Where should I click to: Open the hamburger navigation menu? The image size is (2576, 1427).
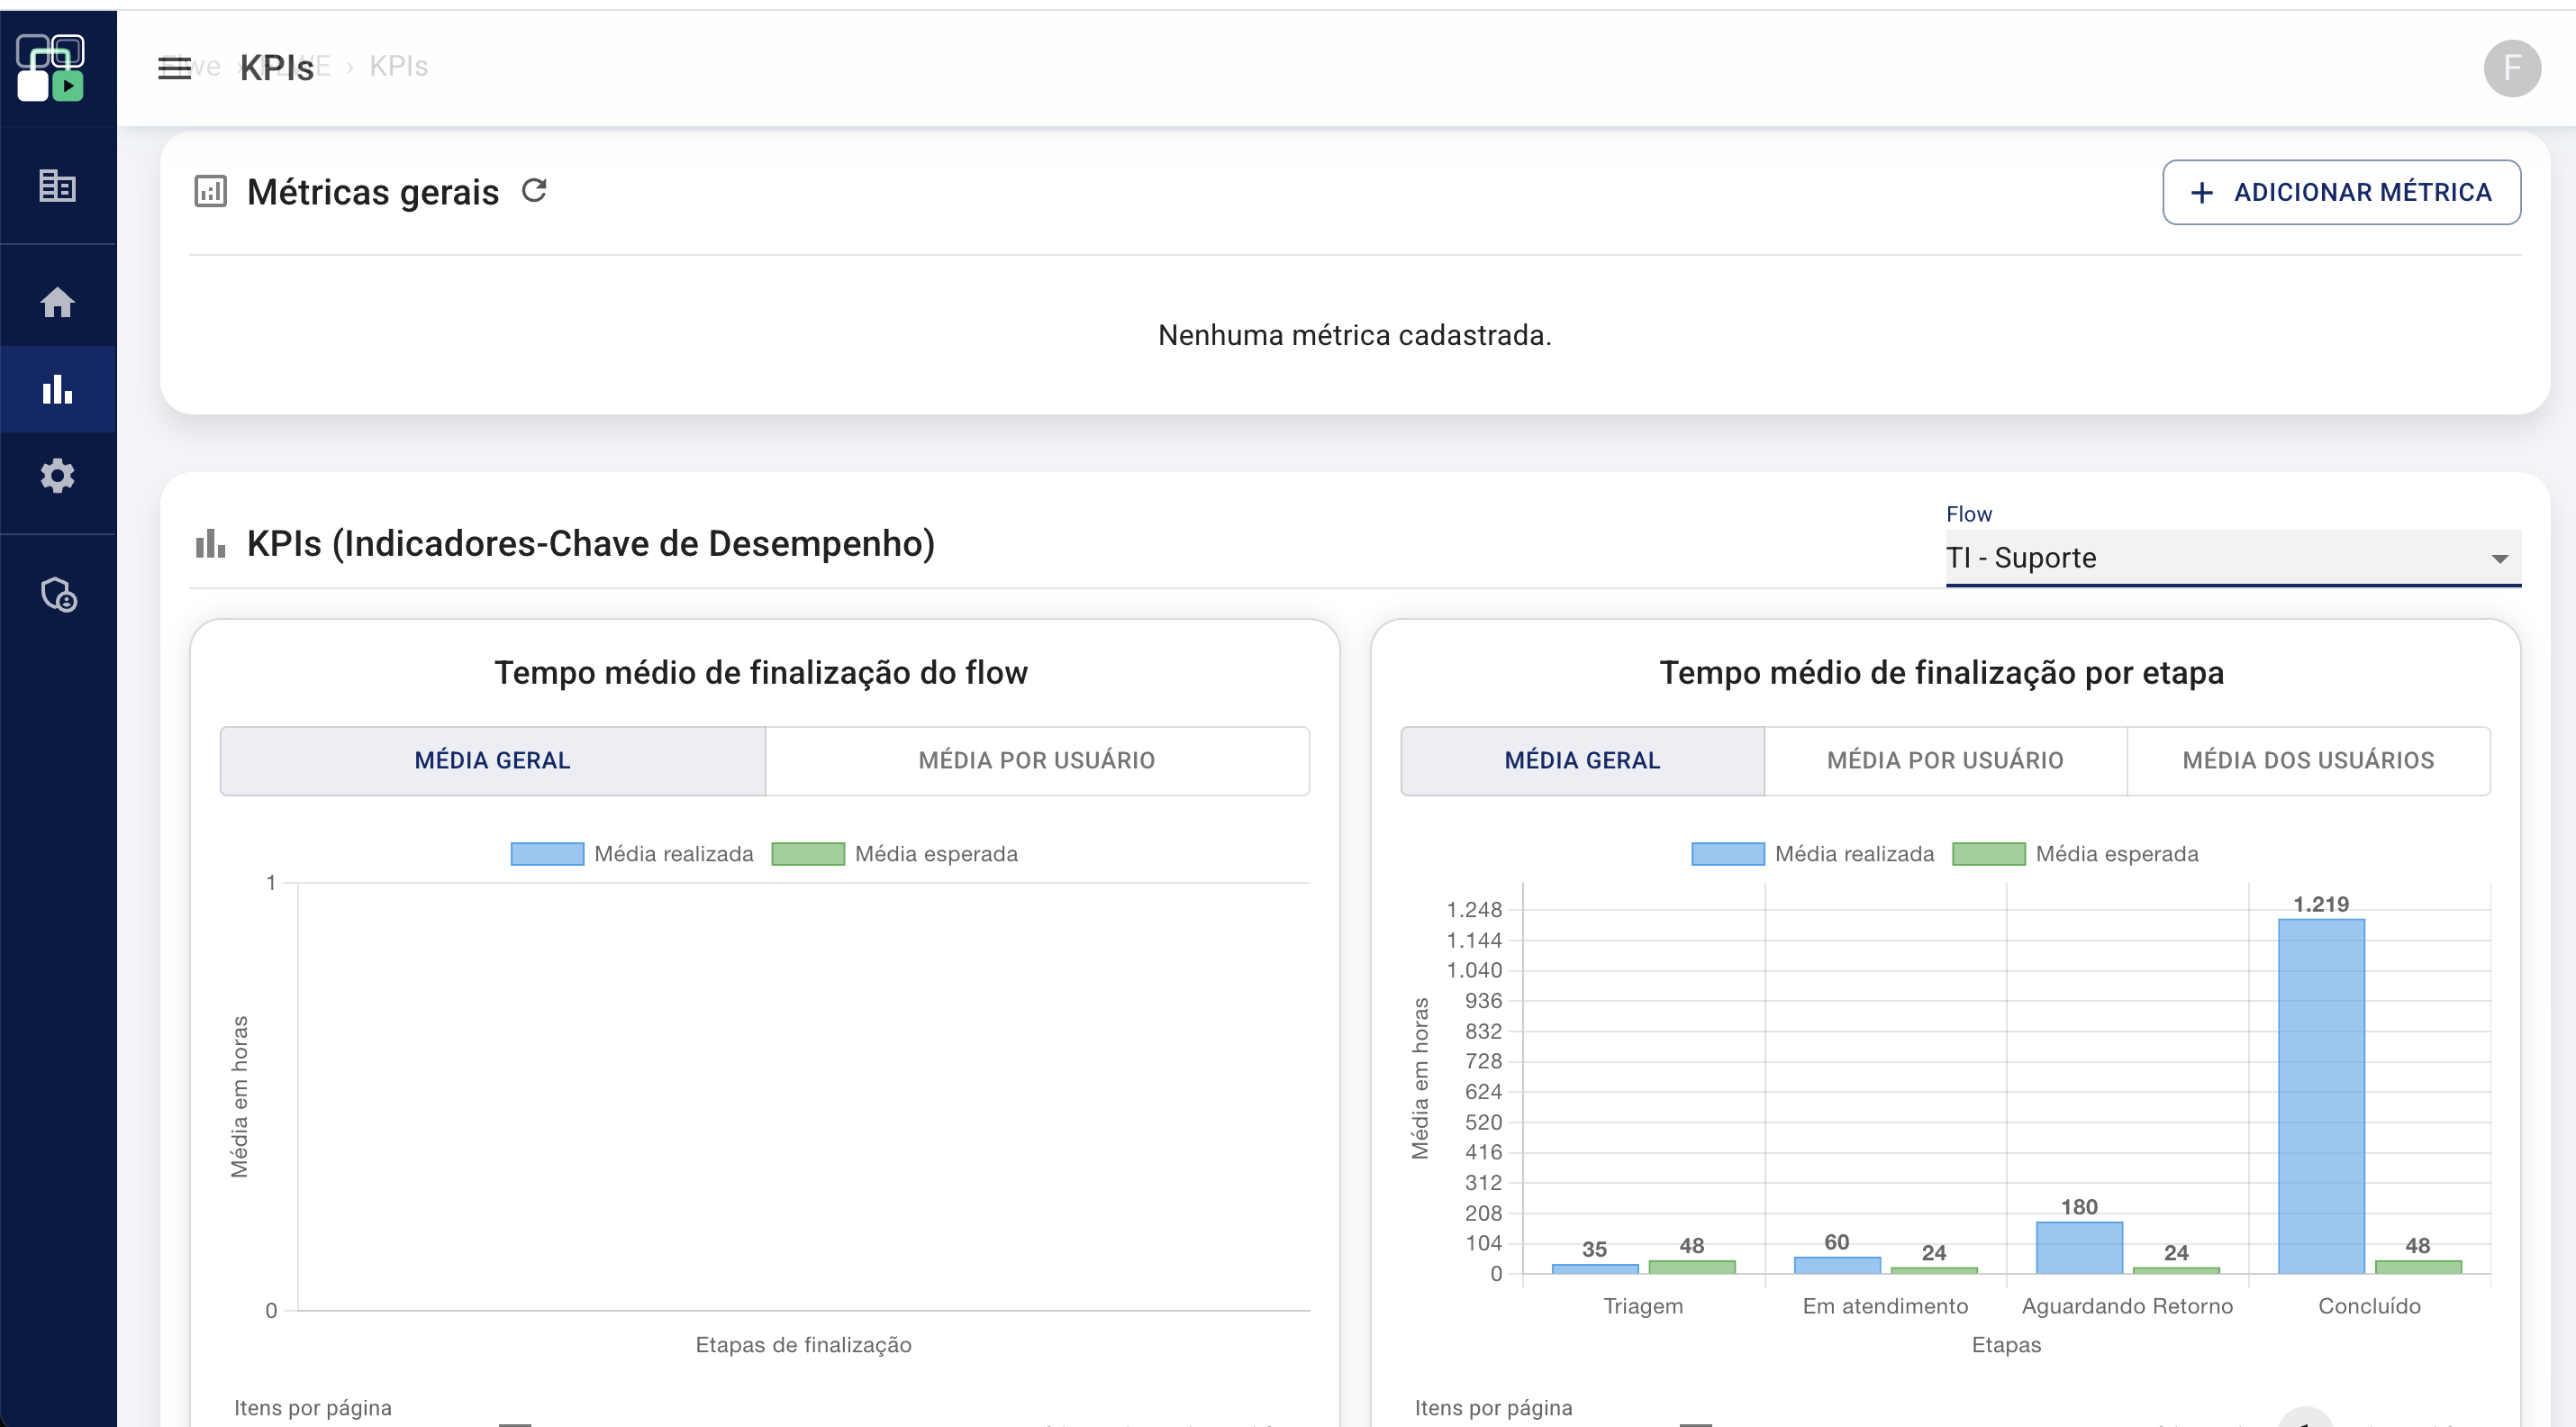174,68
